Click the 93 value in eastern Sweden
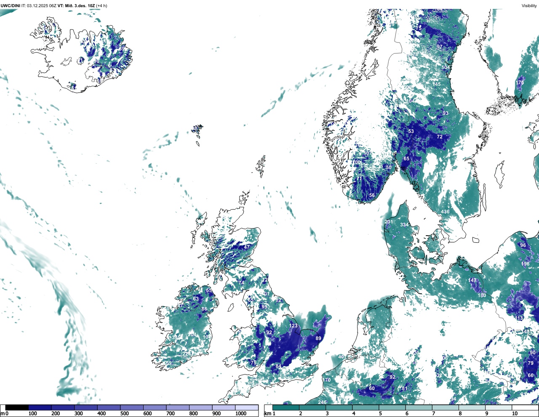The height and width of the screenshot is (417, 539). tap(446, 113)
